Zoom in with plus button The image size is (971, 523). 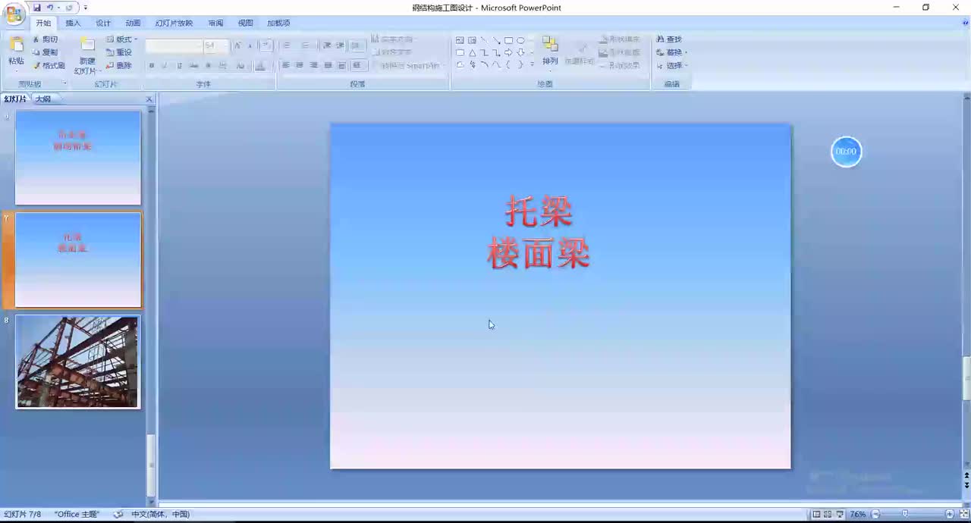[949, 514]
